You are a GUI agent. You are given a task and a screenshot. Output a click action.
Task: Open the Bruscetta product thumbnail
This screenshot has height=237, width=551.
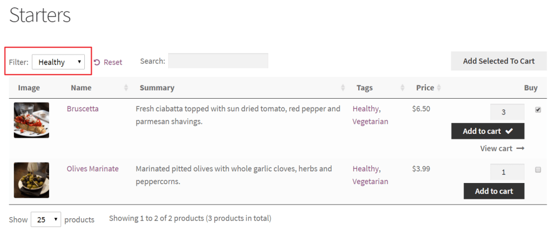tap(31, 120)
